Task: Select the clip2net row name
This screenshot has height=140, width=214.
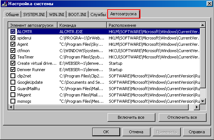Action: [x=24, y=76]
